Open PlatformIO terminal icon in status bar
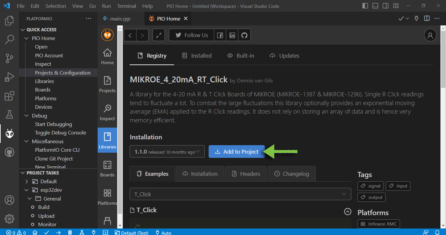446x235 pixels. 105,232
